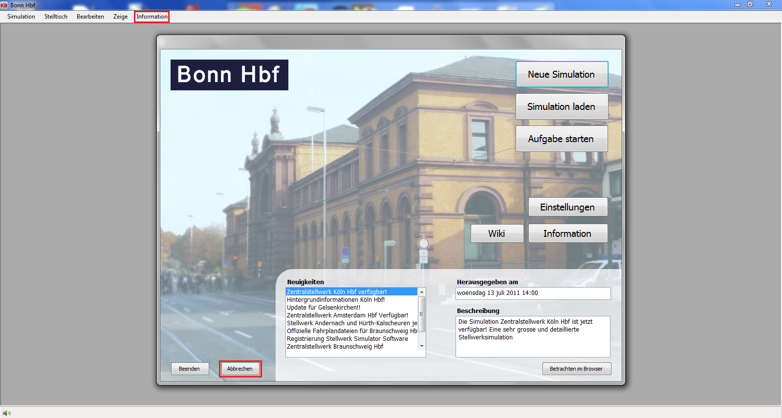The image size is (782, 418).
Task: Click Betrachten im Browser button
Action: point(576,369)
